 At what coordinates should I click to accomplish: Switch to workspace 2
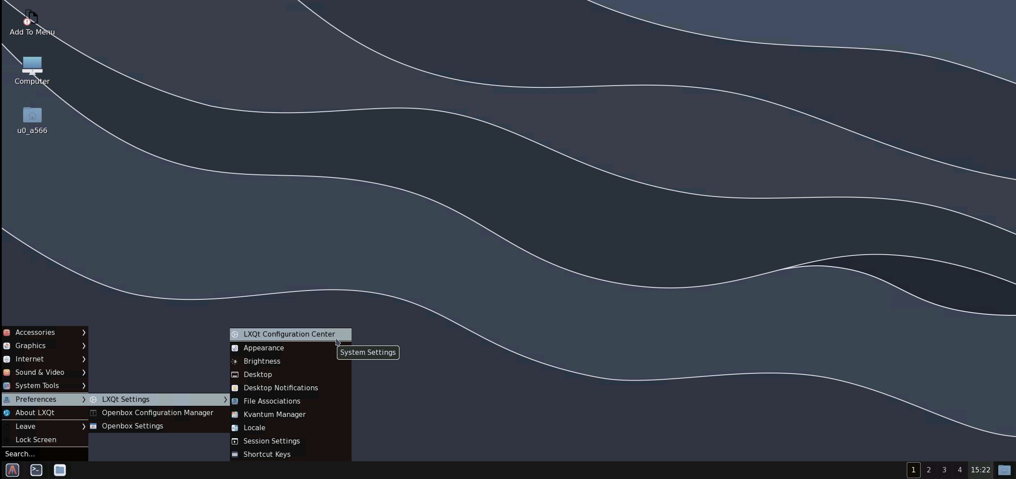pyautogui.click(x=929, y=470)
